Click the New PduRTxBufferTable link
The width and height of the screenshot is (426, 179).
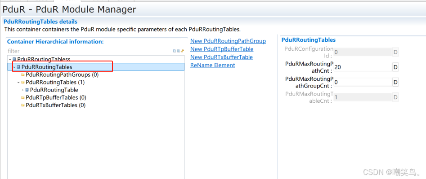(221, 57)
